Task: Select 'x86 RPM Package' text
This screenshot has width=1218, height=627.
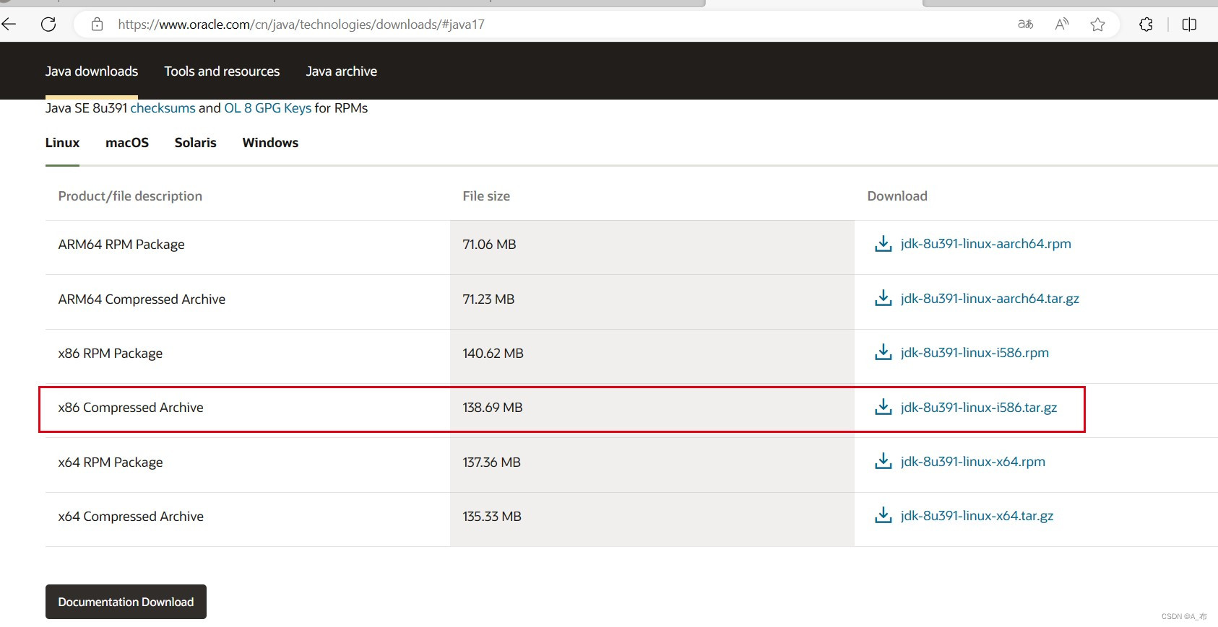Action: (x=111, y=354)
